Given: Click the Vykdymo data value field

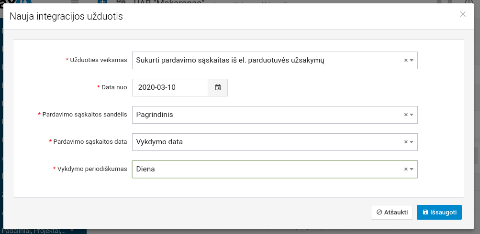Looking at the screenshot, I should click(x=159, y=142).
